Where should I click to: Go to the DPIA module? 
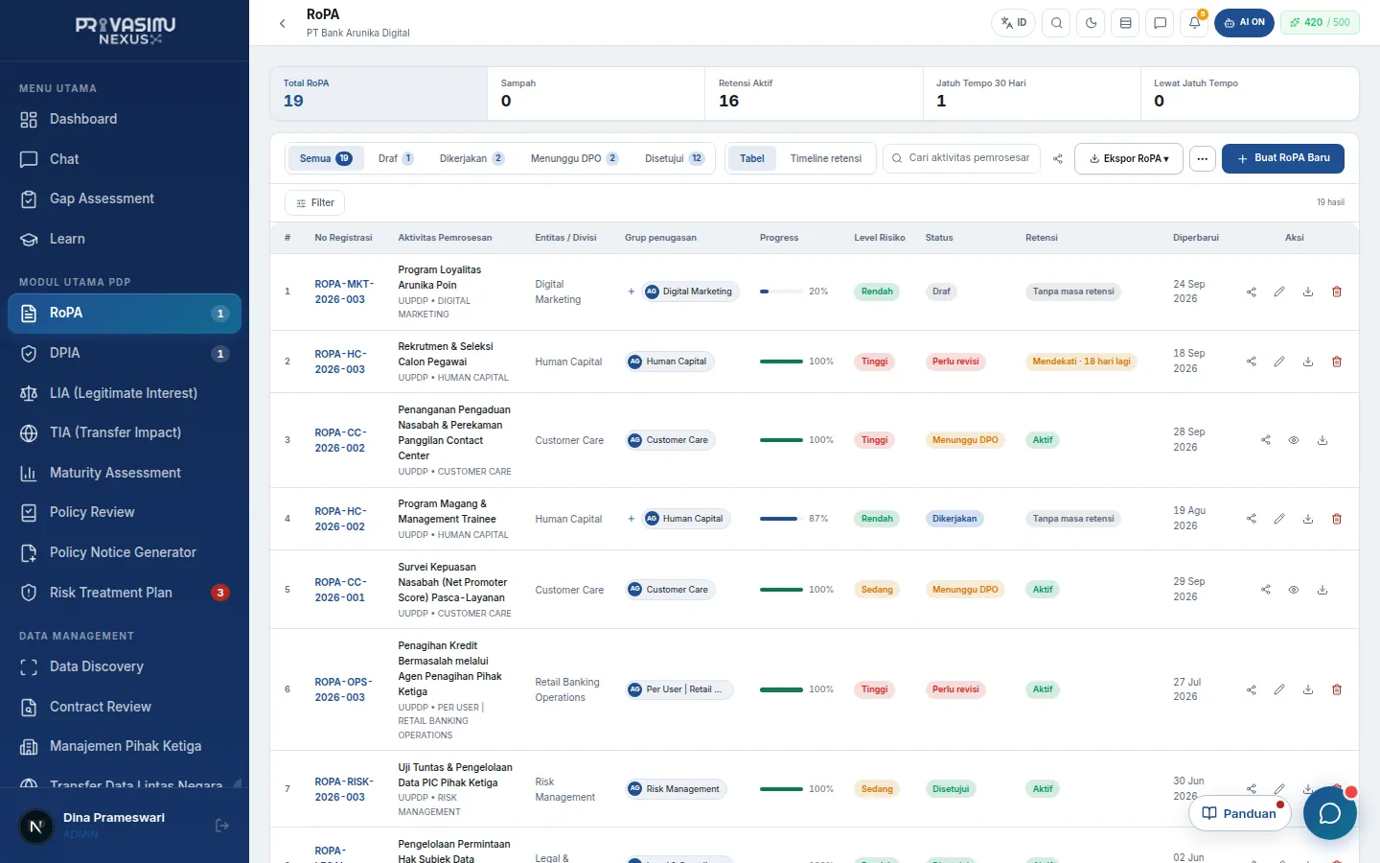pyautogui.click(x=125, y=353)
